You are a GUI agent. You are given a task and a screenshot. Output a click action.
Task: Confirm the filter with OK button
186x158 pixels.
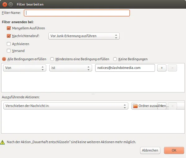tap(174, 150)
